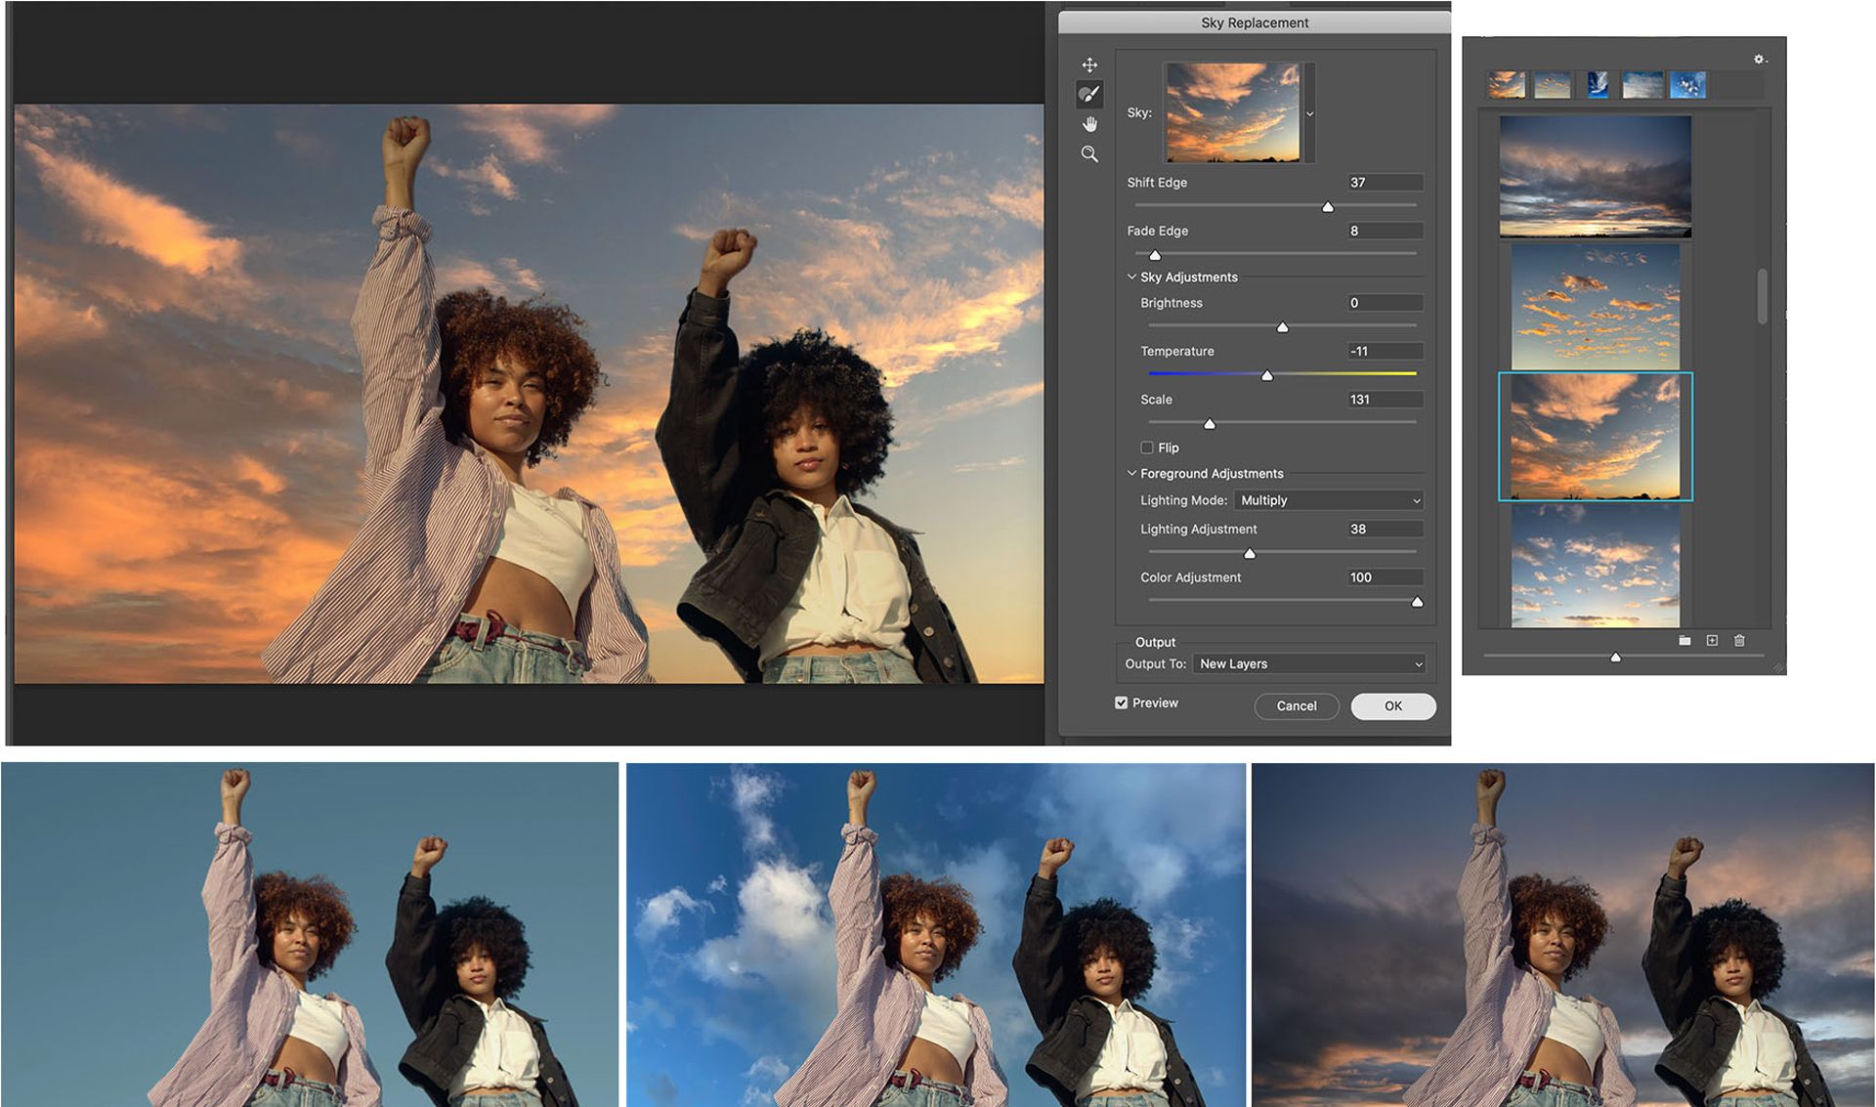This screenshot has height=1107, width=1876.
Task: Delete the selected sky preset
Action: pyautogui.click(x=1739, y=640)
